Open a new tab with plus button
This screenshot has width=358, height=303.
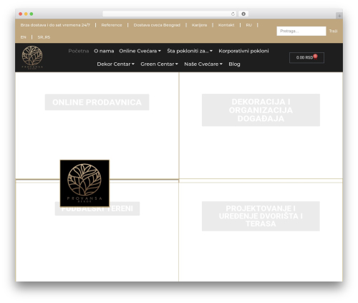point(339,16)
